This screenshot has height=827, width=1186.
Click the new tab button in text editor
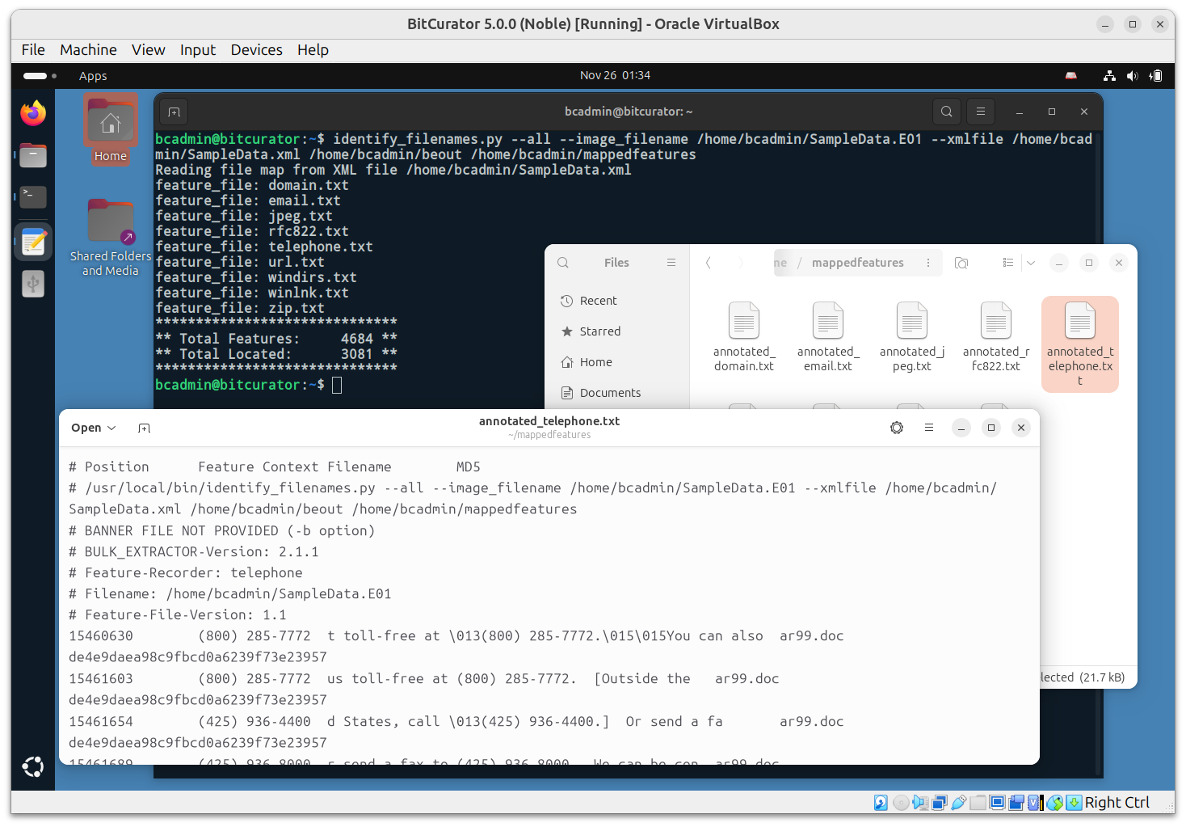coord(144,428)
